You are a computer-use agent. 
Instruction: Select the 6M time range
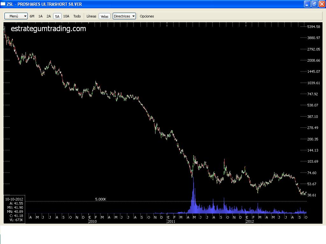tap(32, 16)
